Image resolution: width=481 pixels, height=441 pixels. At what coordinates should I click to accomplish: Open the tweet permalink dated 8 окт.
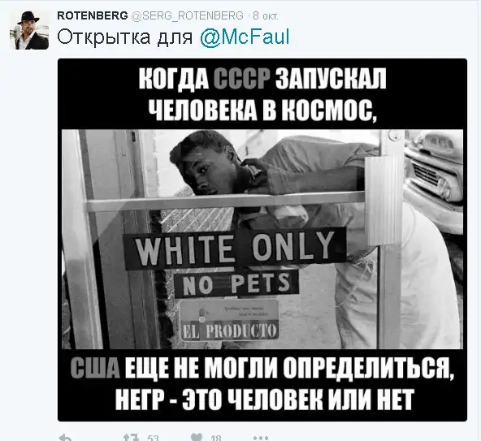click(266, 15)
